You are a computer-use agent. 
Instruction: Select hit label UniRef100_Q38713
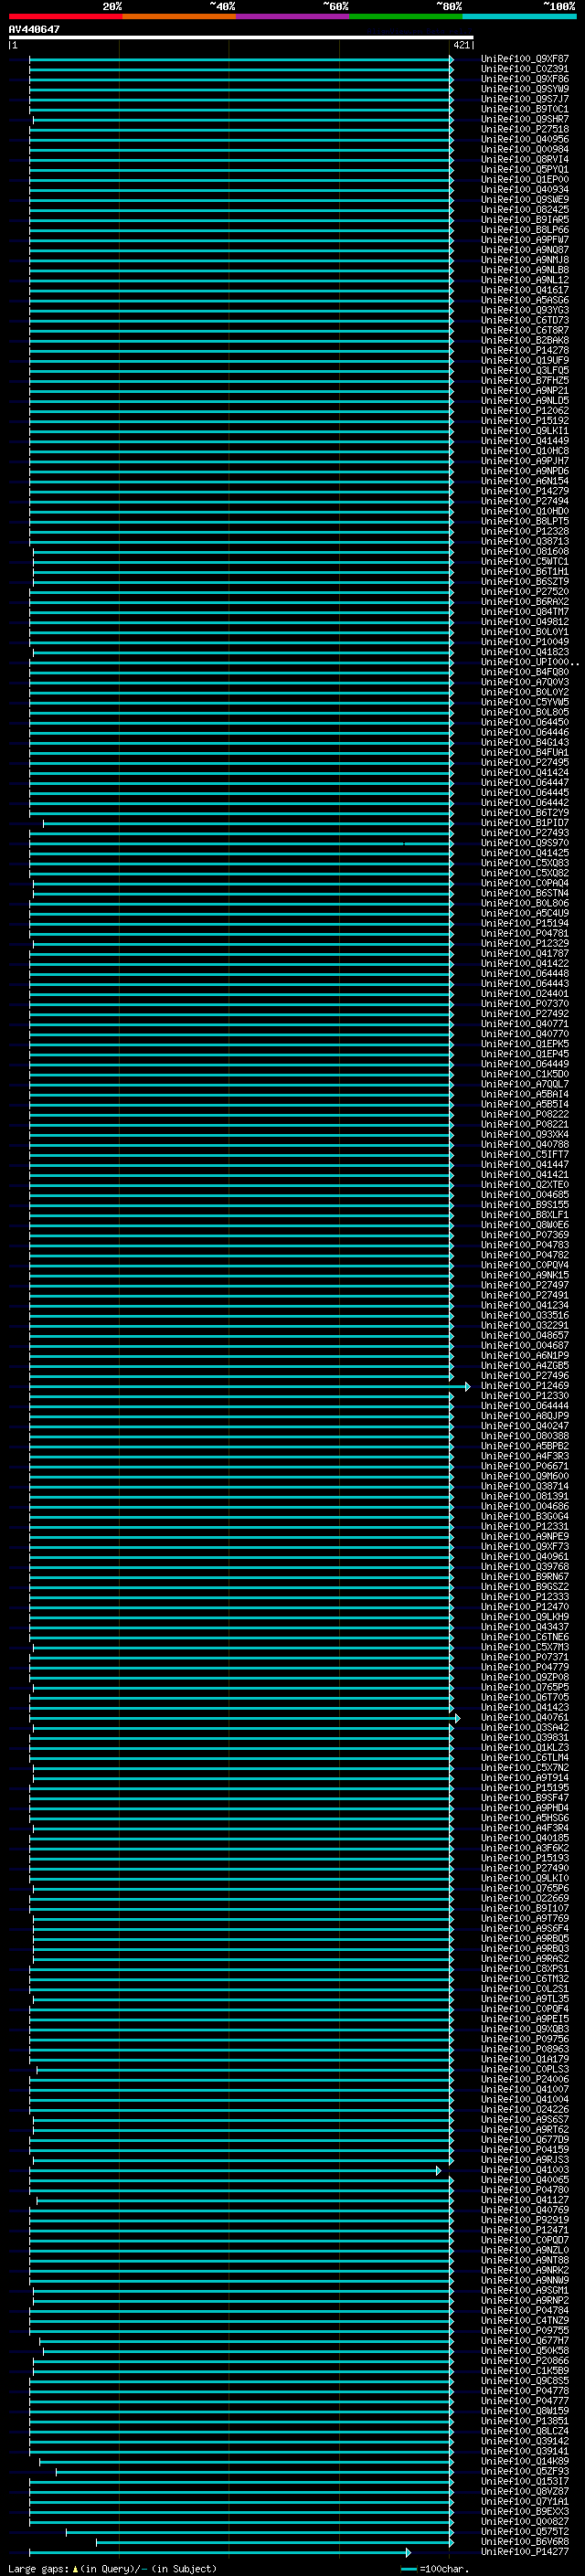tap(524, 541)
